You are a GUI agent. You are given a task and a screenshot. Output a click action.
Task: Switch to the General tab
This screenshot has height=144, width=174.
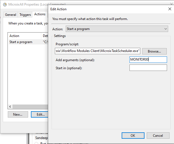[11, 15]
